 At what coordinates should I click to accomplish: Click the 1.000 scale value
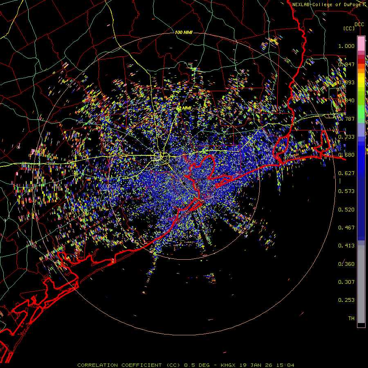[x=346, y=46]
